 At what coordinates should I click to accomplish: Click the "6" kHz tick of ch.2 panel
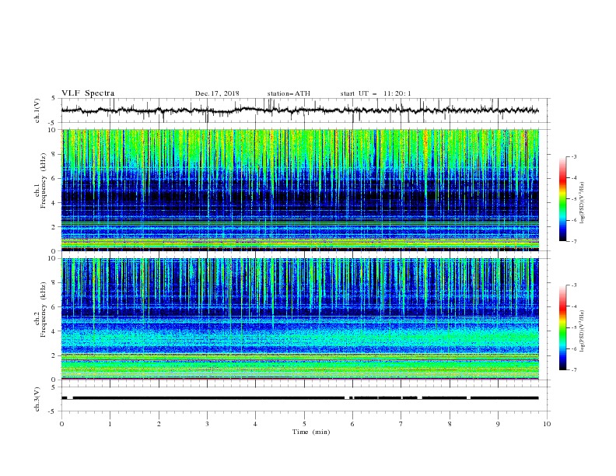tap(54, 307)
